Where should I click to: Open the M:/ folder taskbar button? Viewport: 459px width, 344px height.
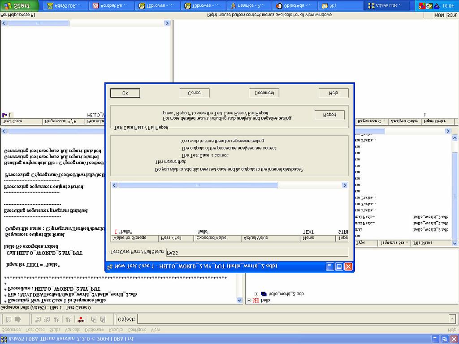click(341, 5)
